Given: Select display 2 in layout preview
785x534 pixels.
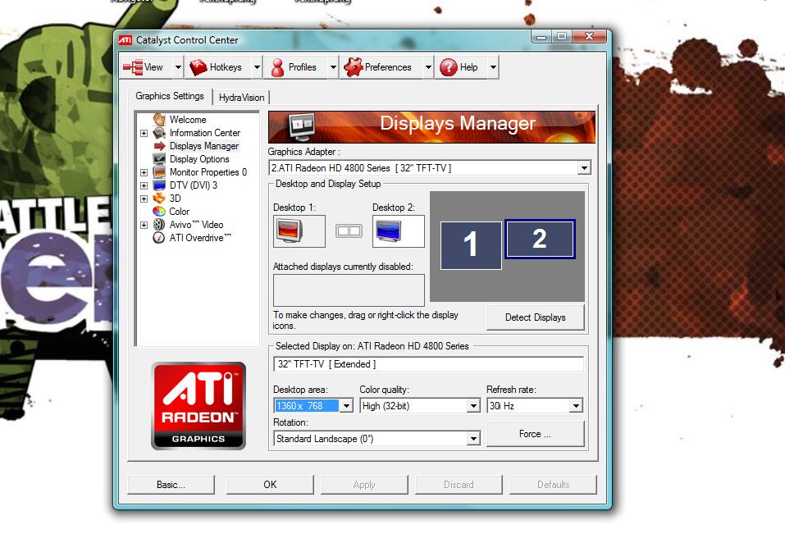Looking at the screenshot, I should tap(540, 240).
